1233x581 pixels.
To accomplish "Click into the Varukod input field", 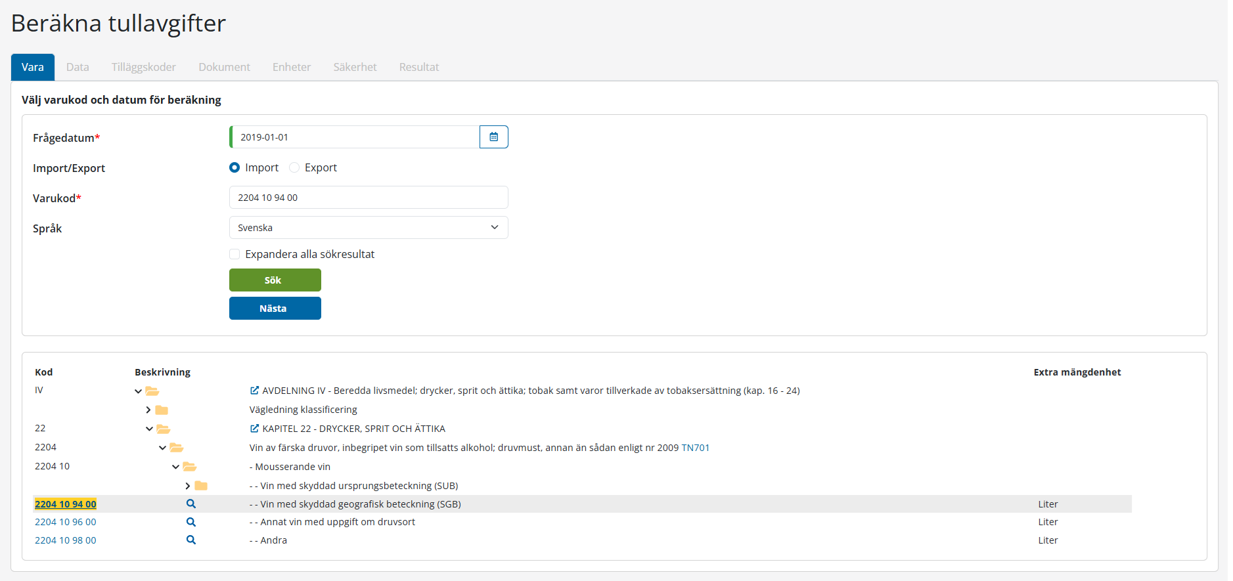I will click(x=369, y=198).
